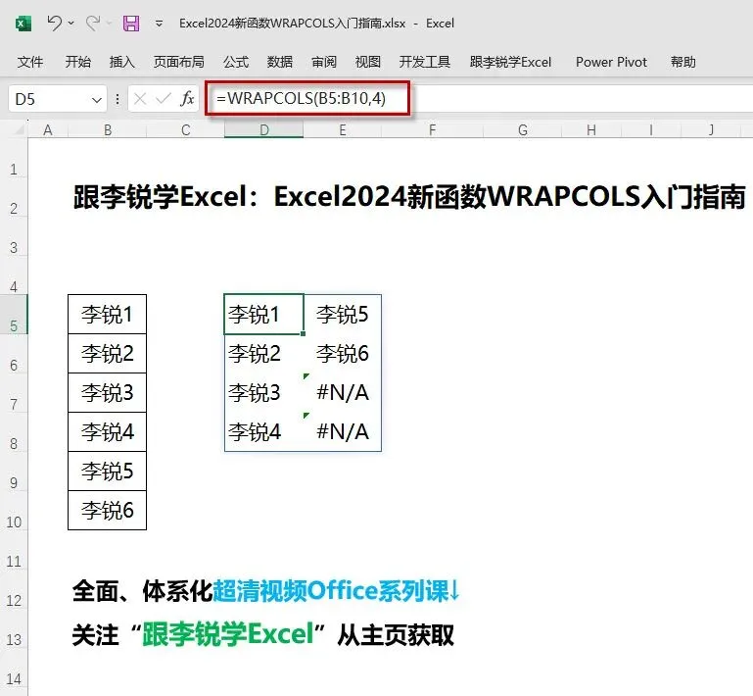Open the 跟李锐学Excel ribbon tab
This screenshot has height=696, width=753.
(x=510, y=62)
